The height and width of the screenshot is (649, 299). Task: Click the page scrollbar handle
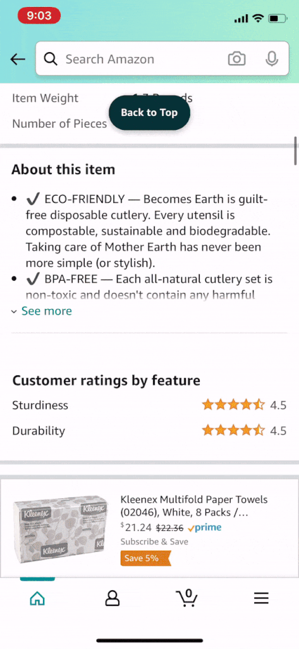(296, 151)
